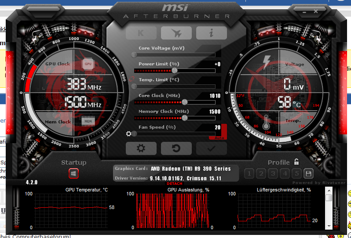Click the Fan Speed slider handle

[134, 133]
